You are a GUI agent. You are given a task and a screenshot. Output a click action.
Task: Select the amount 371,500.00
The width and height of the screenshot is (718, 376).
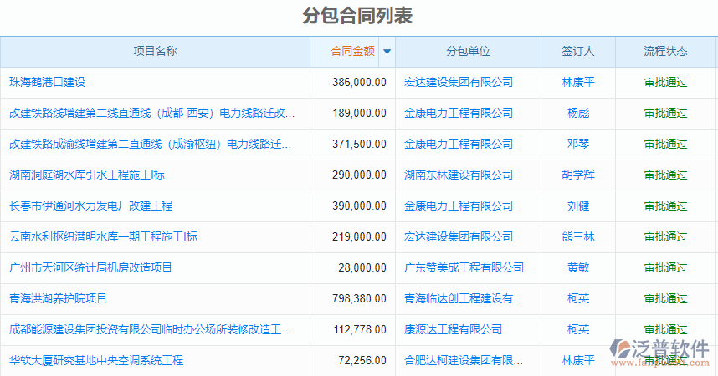coord(360,144)
